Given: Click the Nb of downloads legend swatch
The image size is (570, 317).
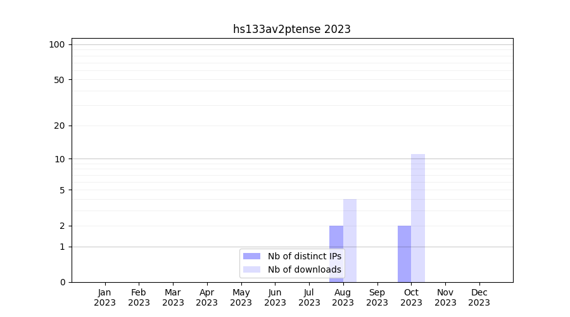Looking at the screenshot, I should tap(251, 269).
